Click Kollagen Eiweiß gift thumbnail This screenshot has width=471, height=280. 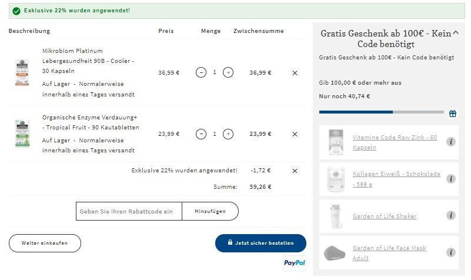336,179
